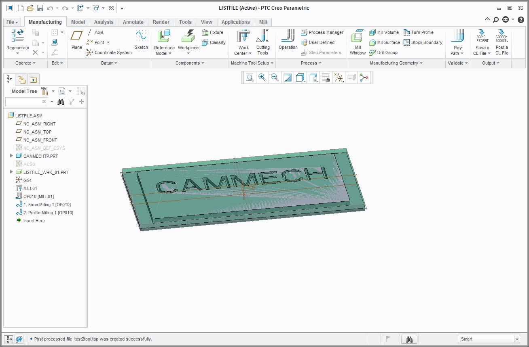Click the Save icon in quick access
Viewport: 529px width, 347px height.
pyautogui.click(x=40, y=8)
